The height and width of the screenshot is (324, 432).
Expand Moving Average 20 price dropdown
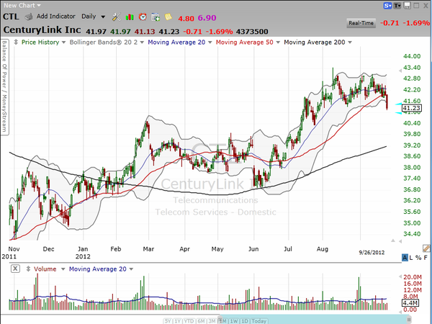click(x=210, y=42)
